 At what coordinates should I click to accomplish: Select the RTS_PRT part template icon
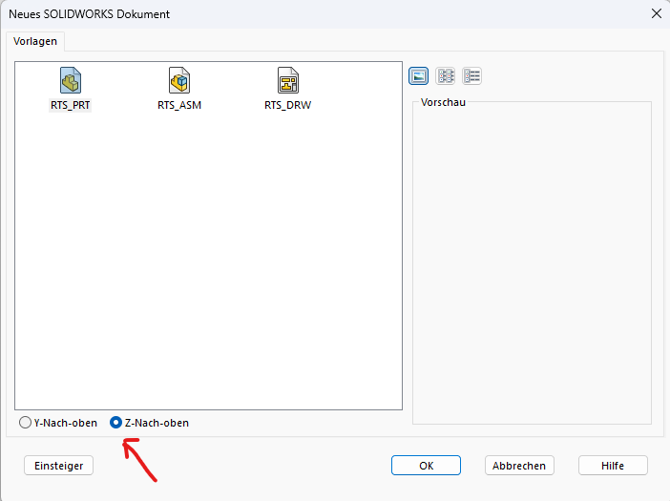pyautogui.click(x=71, y=80)
